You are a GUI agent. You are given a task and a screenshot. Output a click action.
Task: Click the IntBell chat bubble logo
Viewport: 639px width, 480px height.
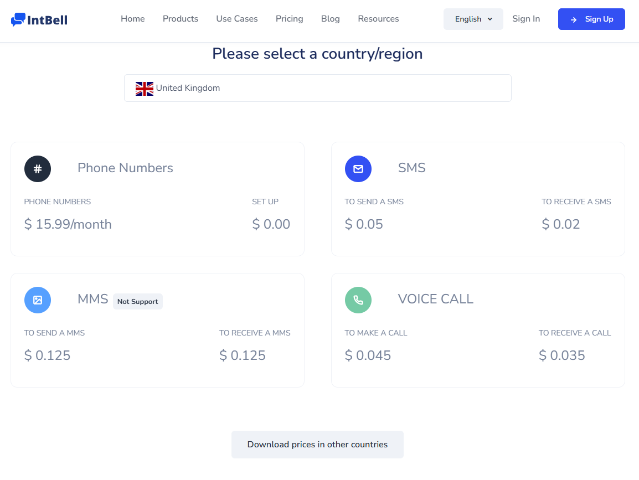18,19
